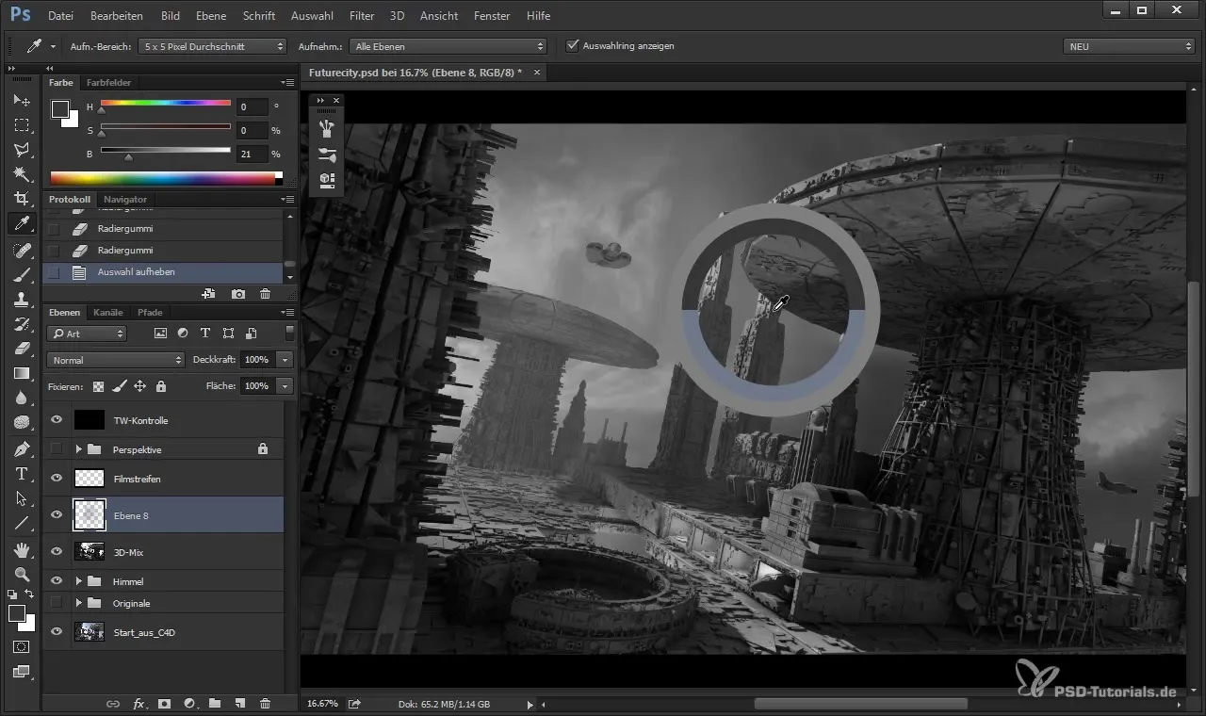Open the Fläche fill dropdown arrow
Screen dimensions: 1206x716
point(285,385)
